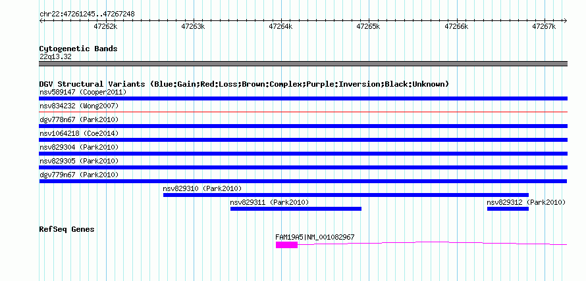586x281 pixels.
Task: Click the nsv829310 (Park2010) variant label
Action: (202, 188)
